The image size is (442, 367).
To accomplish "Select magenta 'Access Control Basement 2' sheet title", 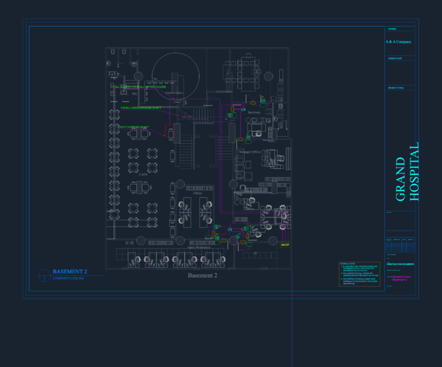I will pyautogui.click(x=401, y=278).
